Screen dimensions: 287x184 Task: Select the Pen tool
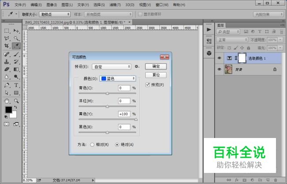(7, 85)
